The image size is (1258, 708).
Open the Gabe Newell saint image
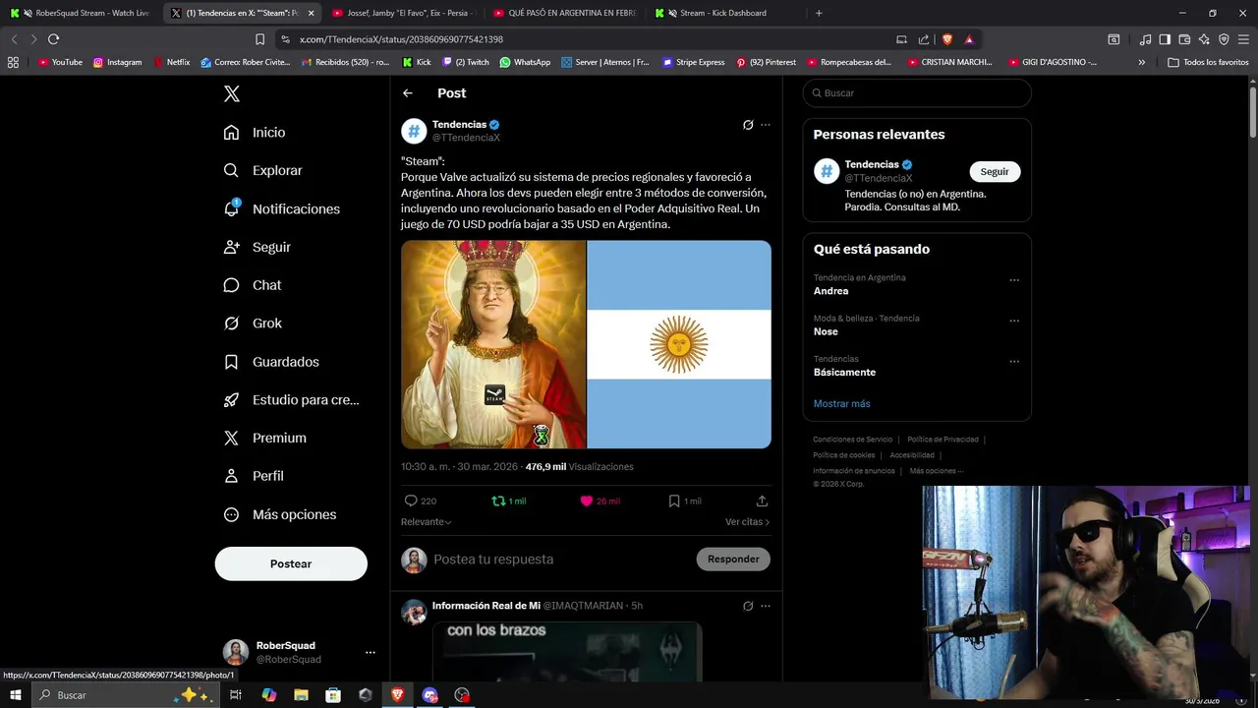493,344
